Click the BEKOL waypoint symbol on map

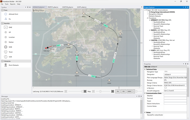click(x=84, y=14)
